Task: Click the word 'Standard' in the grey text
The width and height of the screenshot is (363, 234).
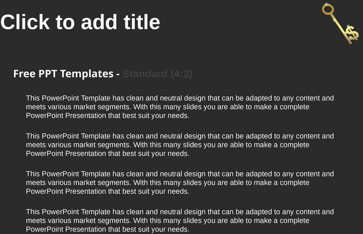Action: (x=145, y=74)
